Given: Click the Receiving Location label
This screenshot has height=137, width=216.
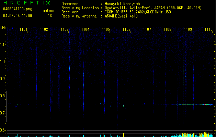Looking at the screenshot, I should 80,8.
